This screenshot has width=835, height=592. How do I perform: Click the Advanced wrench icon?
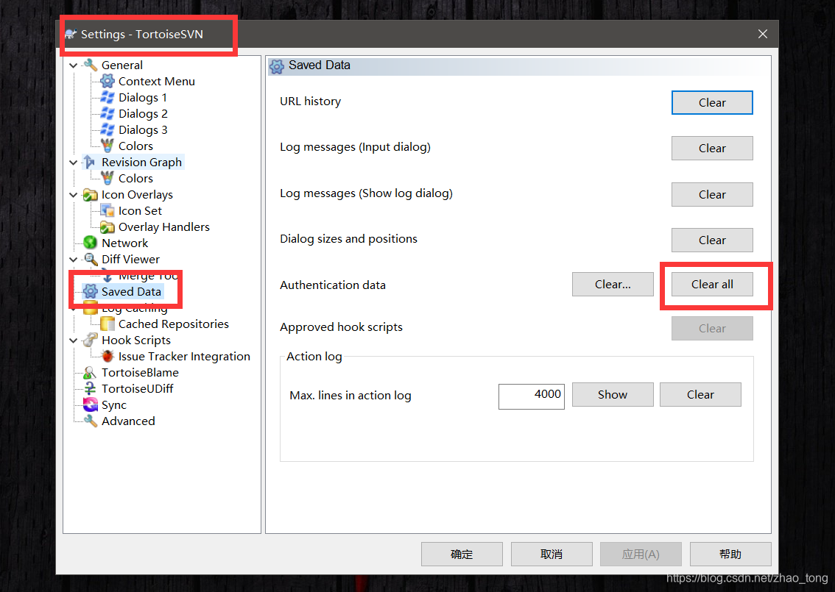pyautogui.click(x=90, y=421)
